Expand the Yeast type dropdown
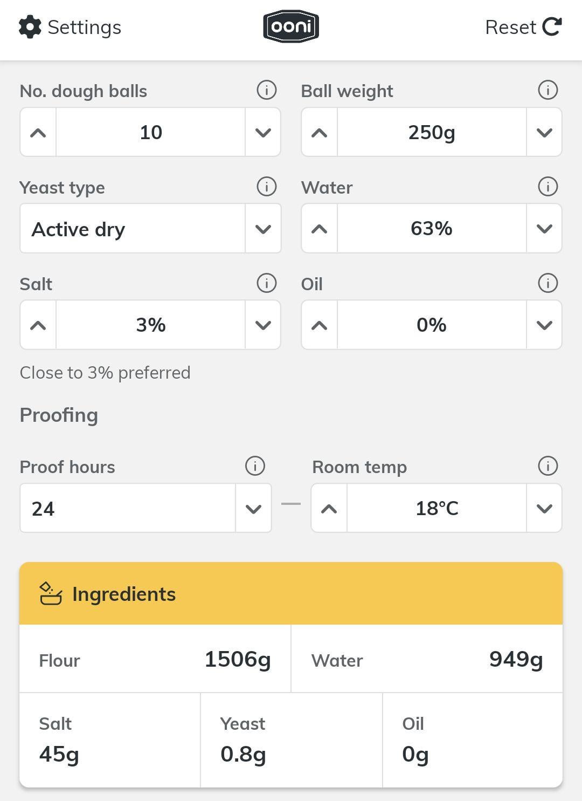The height and width of the screenshot is (801, 582). click(263, 229)
